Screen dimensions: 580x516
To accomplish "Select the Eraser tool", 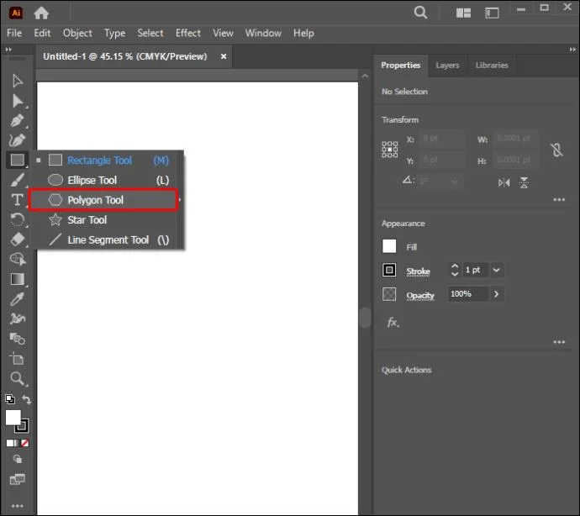I will point(17,240).
